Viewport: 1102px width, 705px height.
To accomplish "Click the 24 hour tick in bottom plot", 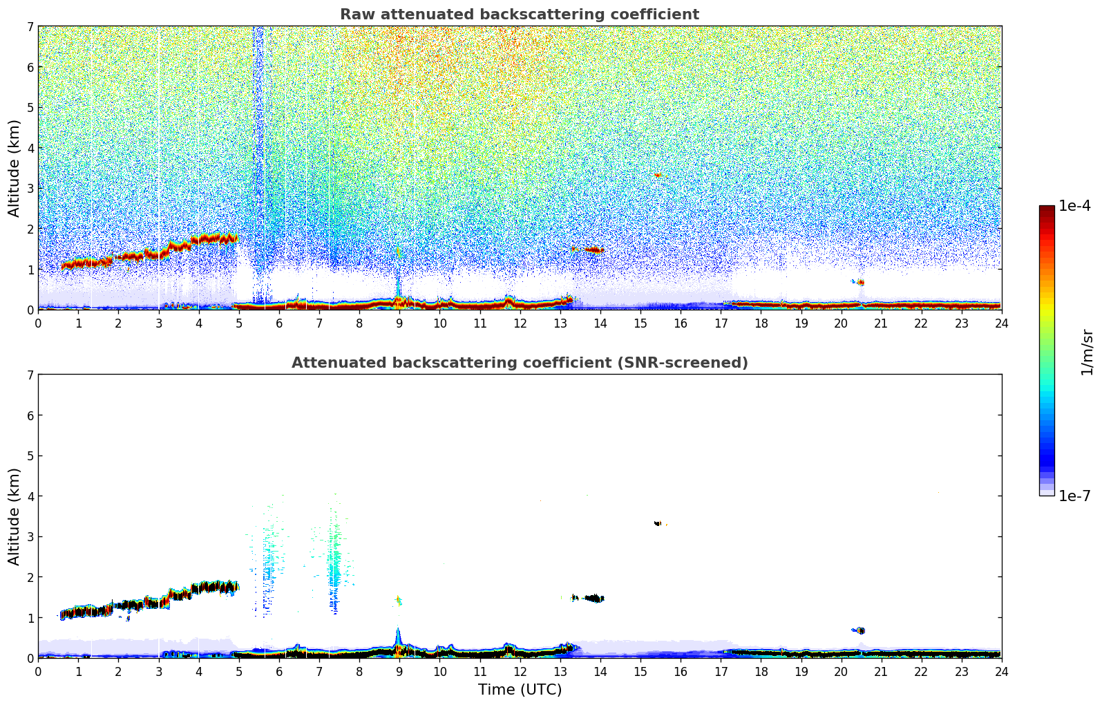I will click(x=1002, y=671).
